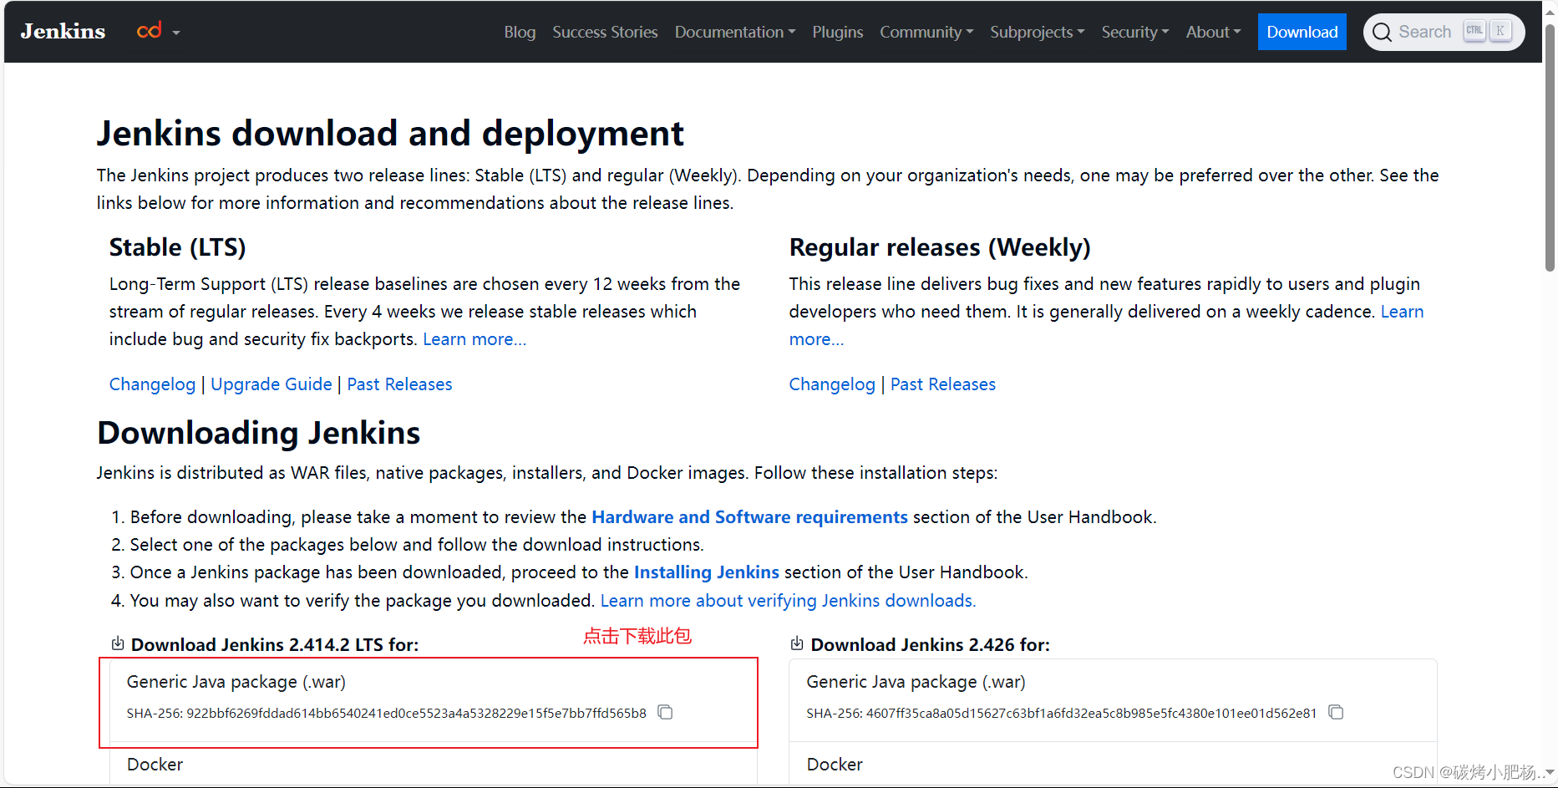This screenshot has width=1558, height=788.
Task: Download Weekly Generic Java package (.war)
Action: (916, 682)
